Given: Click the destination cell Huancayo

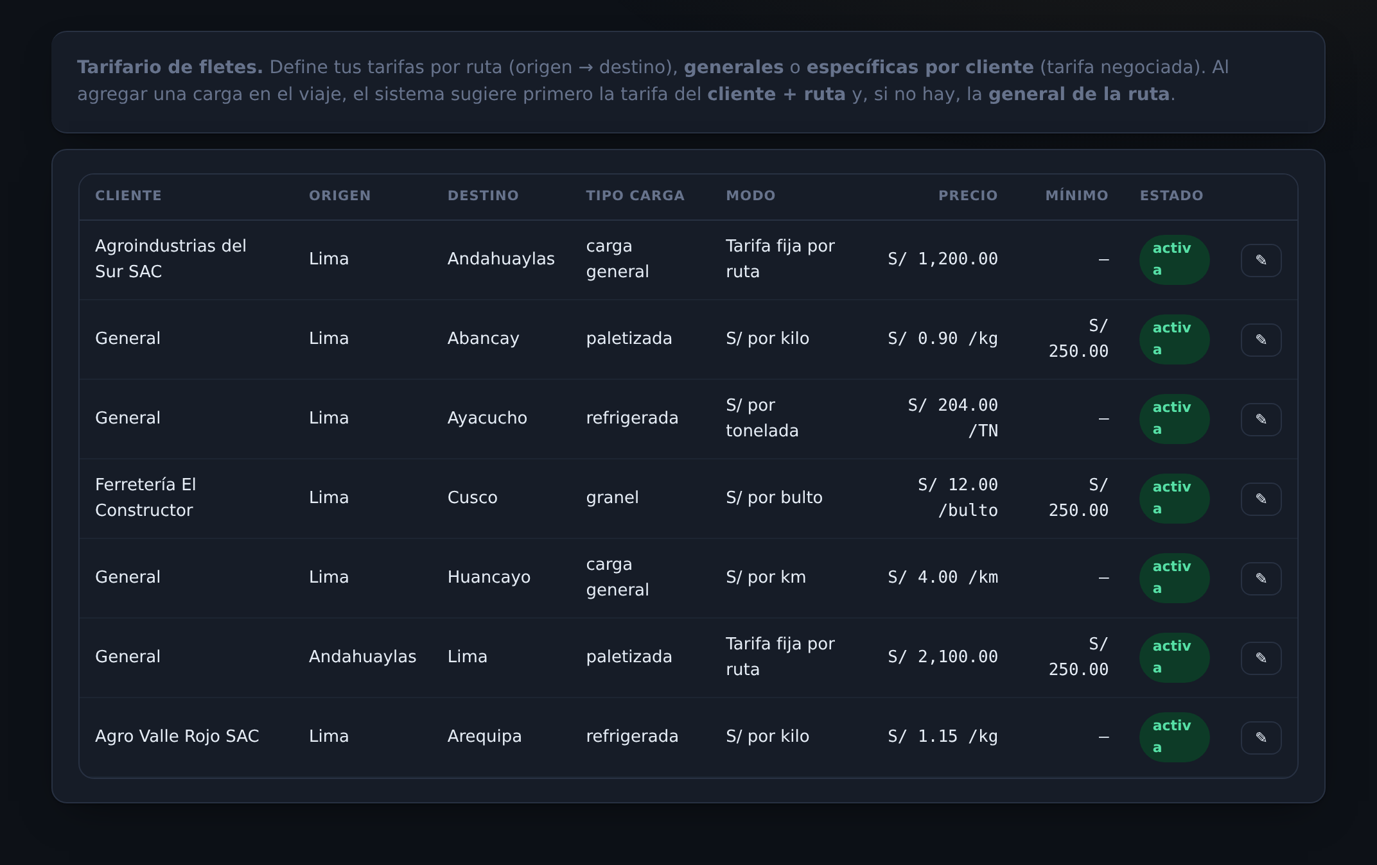Looking at the screenshot, I should tap(489, 577).
